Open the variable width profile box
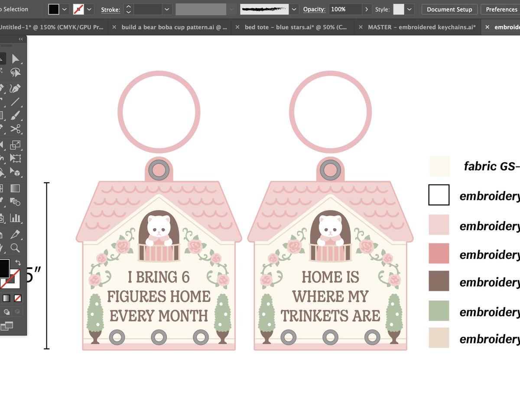Image resolution: width=520 pixels, height=407 pixels. pyautogui.click(x=201, y=9)
